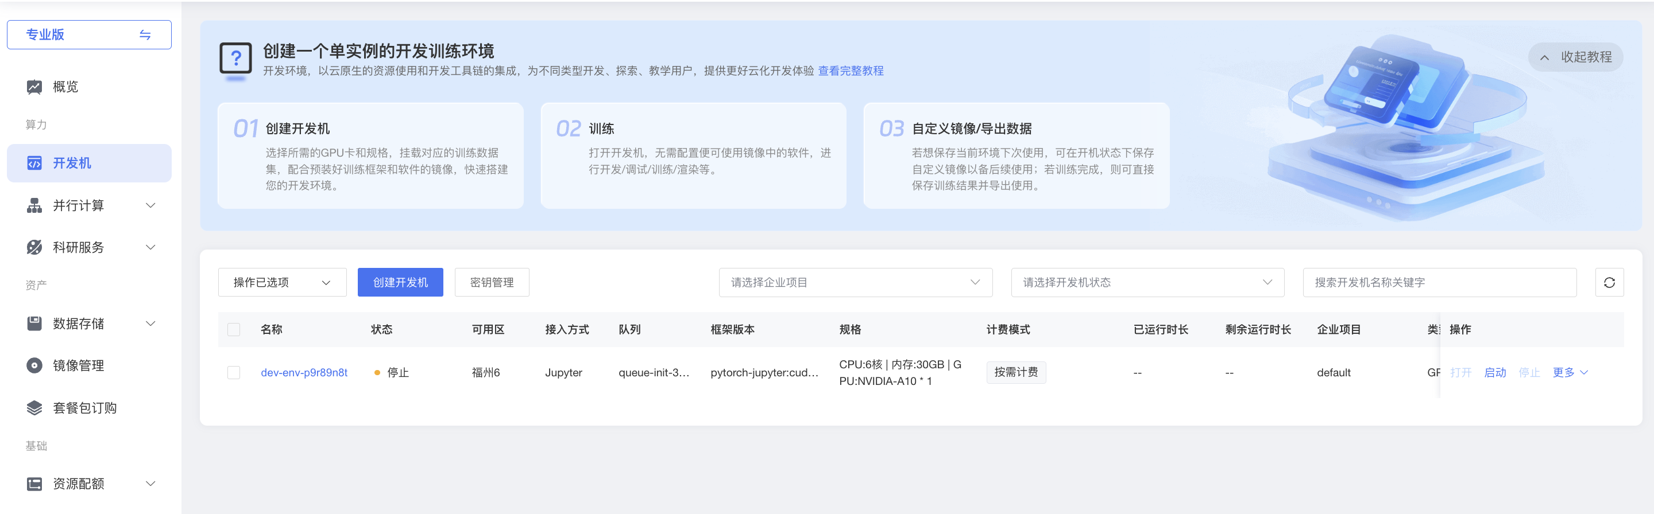The width and height of the screenshot is (1654, 514).
Task: Click the pytorch-jupyter:cud… framework cell
Action: (x=764, y=372)
